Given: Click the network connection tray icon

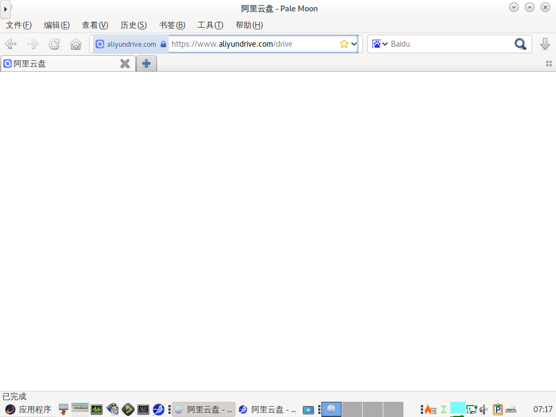Looking at the screenshot, I should [471, 409].
